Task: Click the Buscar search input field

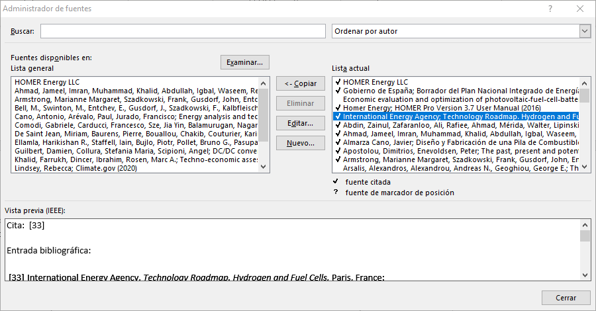Action: tap(183, 31)
